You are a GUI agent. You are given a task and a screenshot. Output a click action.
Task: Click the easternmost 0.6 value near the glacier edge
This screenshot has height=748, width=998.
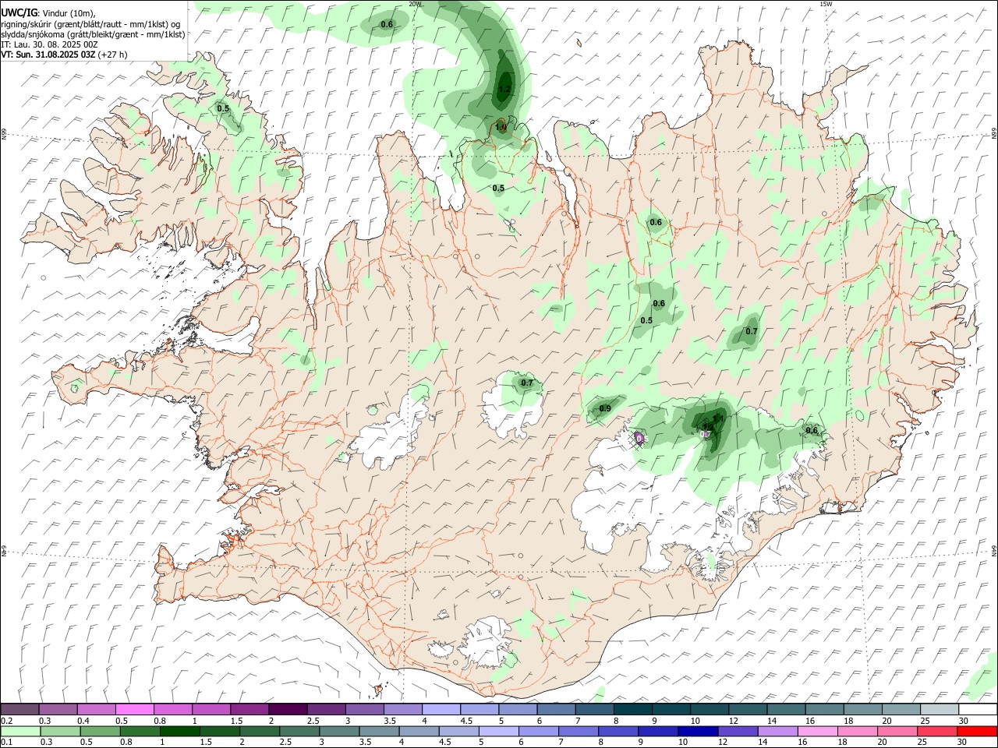click(812, 430)
